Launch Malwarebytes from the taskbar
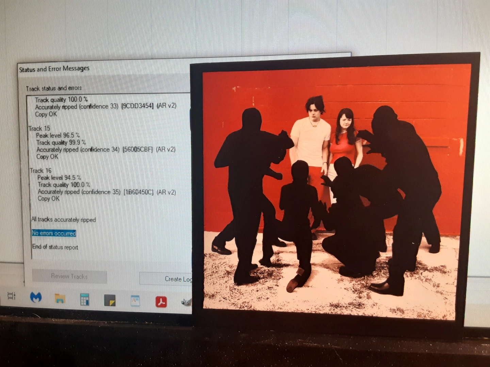Image resolution: width=490 pixels, height=367 pixels. 36,297
